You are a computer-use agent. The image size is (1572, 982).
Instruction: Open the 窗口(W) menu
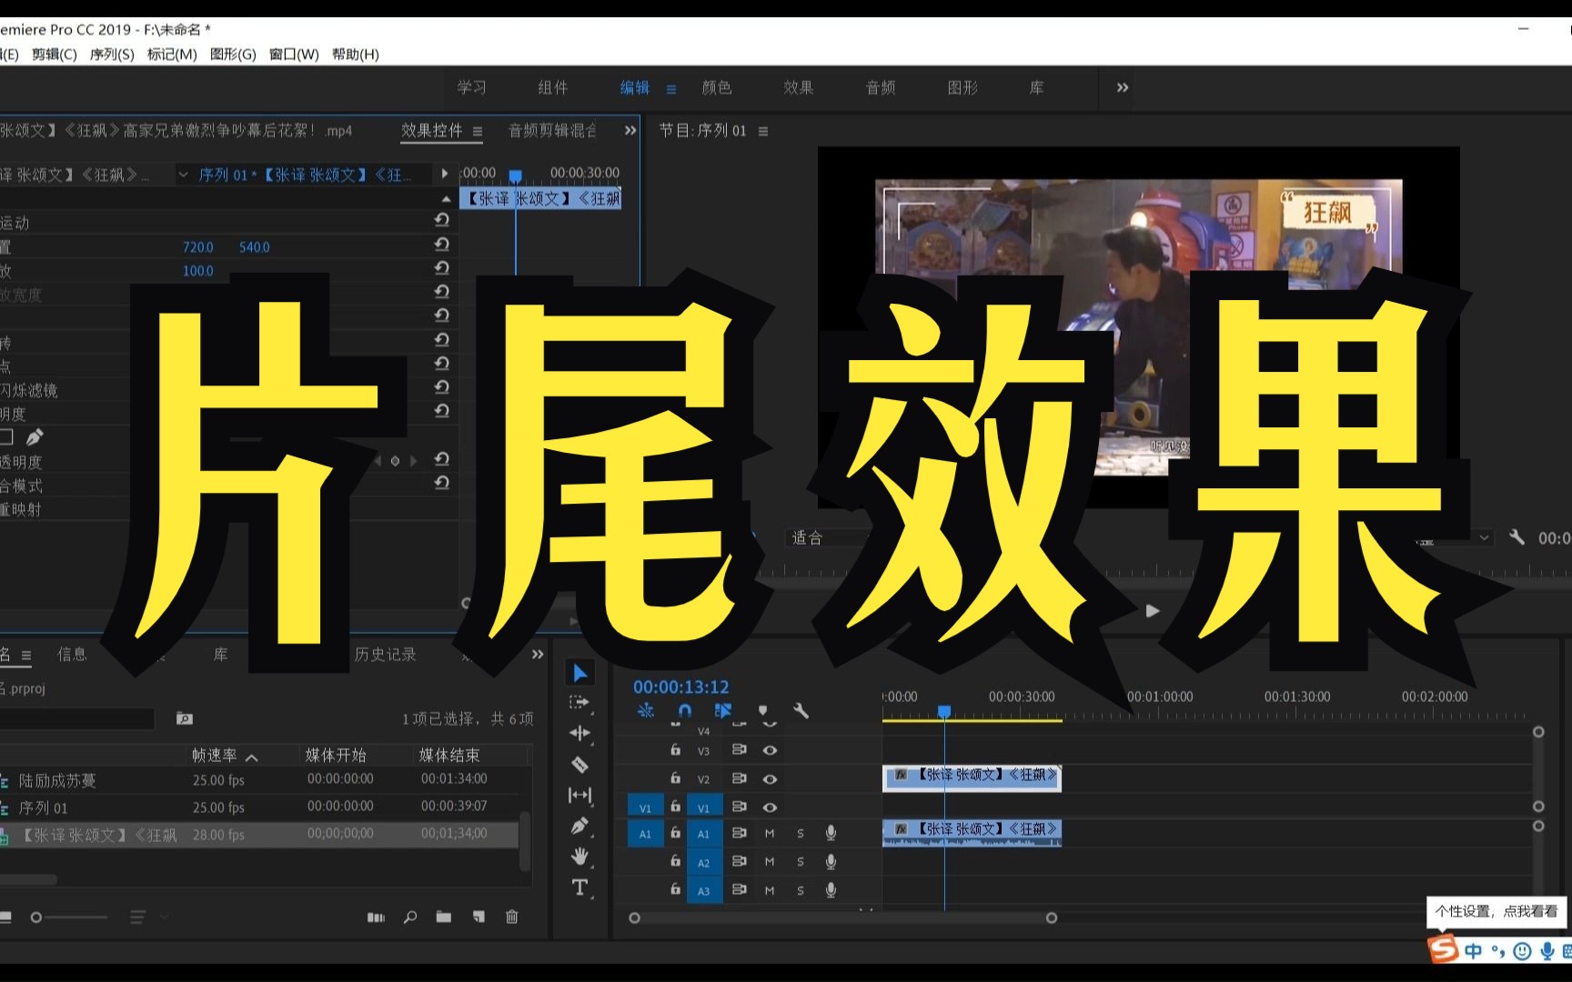pyautogui.click(x=293, y=54)
